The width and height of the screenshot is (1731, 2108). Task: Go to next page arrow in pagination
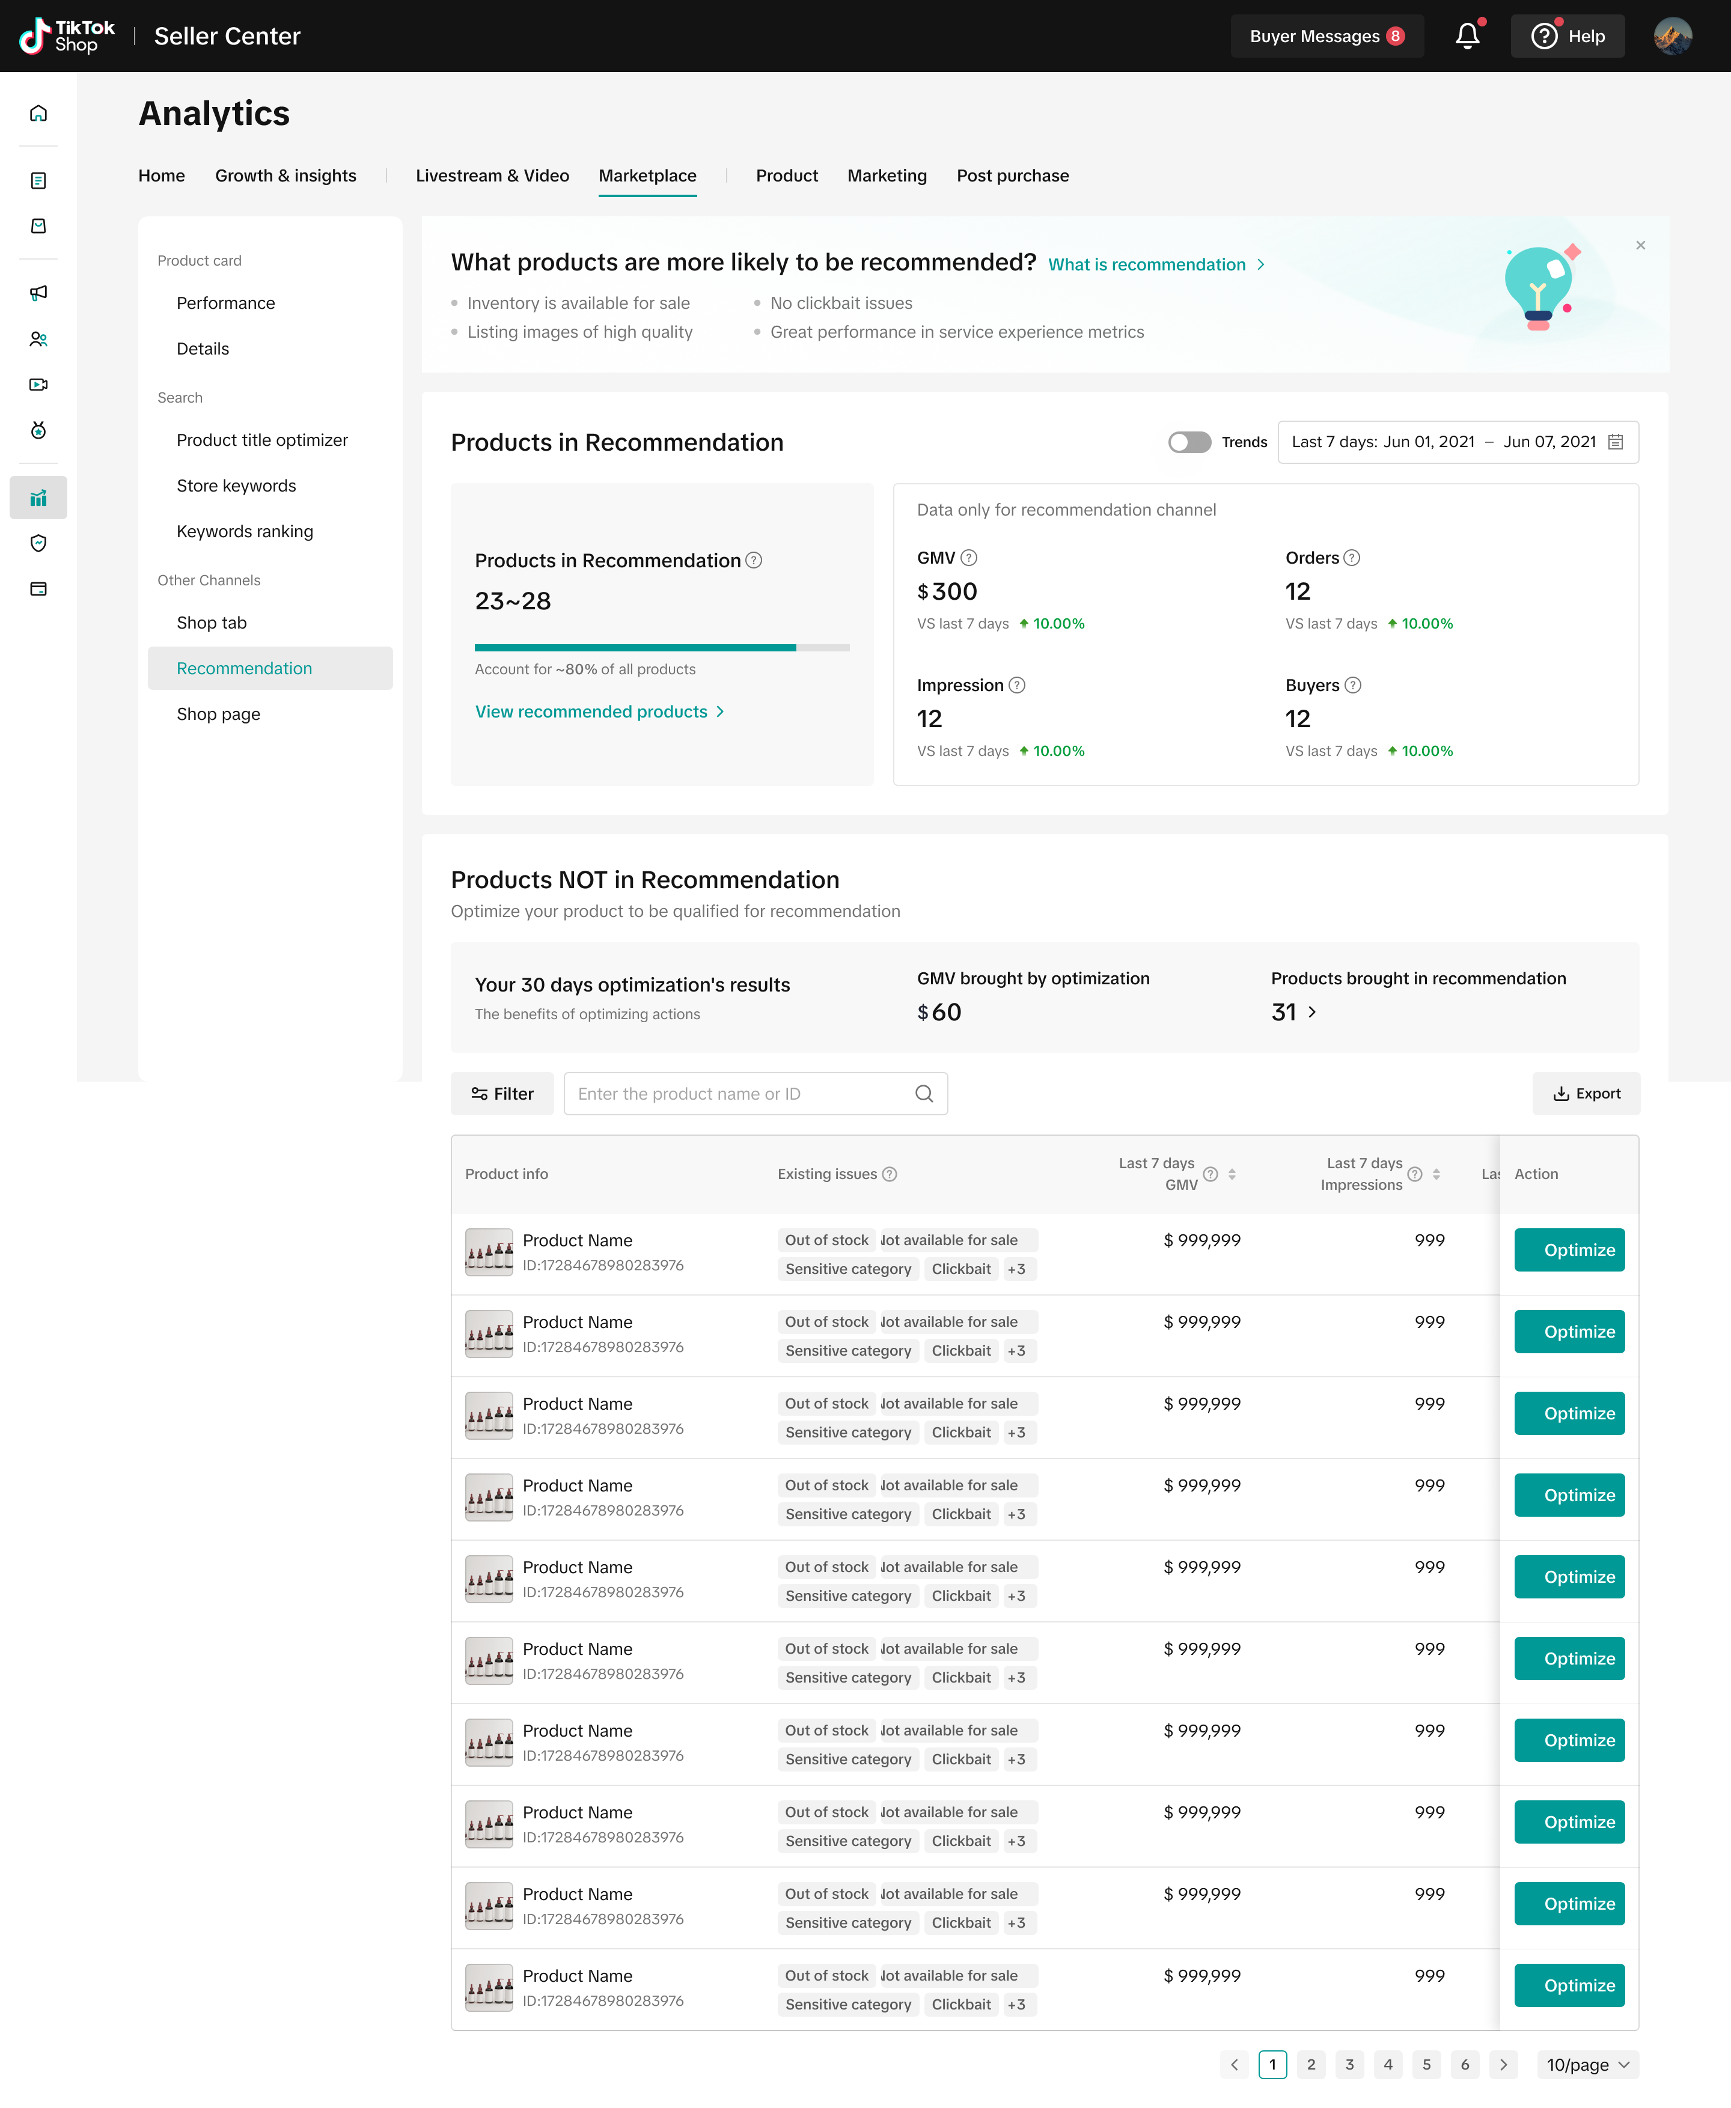(x=1503, y=2064)
